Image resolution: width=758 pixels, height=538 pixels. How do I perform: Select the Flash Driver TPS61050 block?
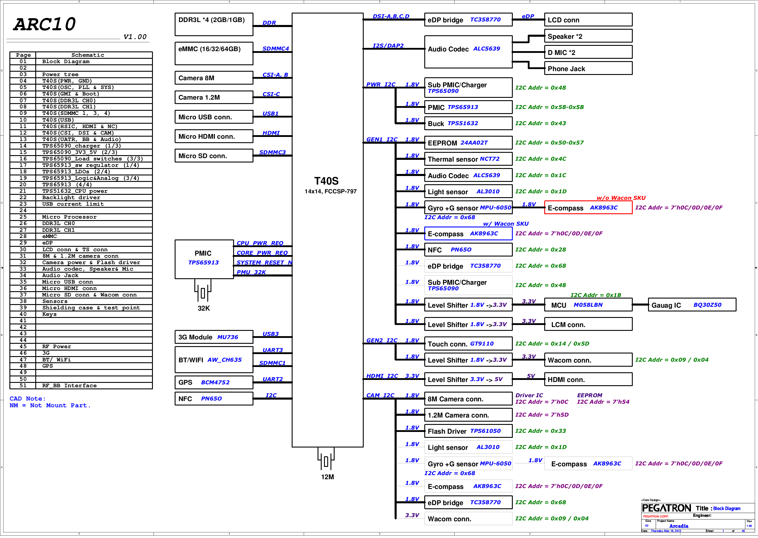tap(468, 431)
